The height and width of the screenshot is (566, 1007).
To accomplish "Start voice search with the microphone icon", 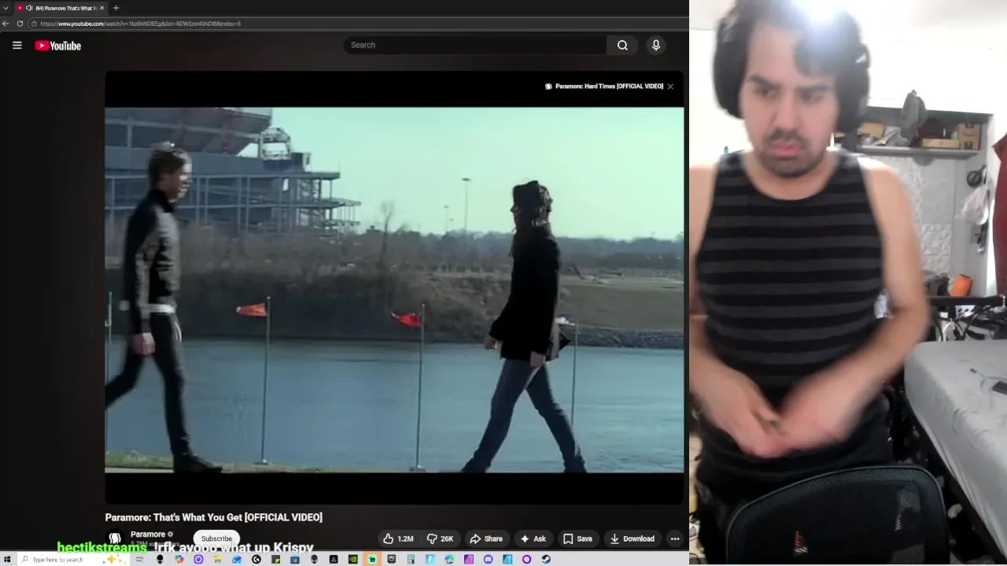I will pyautogui.click(x=655, y=46).
